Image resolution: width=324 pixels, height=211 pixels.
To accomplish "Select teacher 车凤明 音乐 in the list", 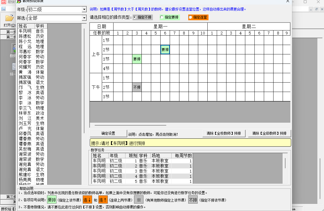I will click(33, 31).
